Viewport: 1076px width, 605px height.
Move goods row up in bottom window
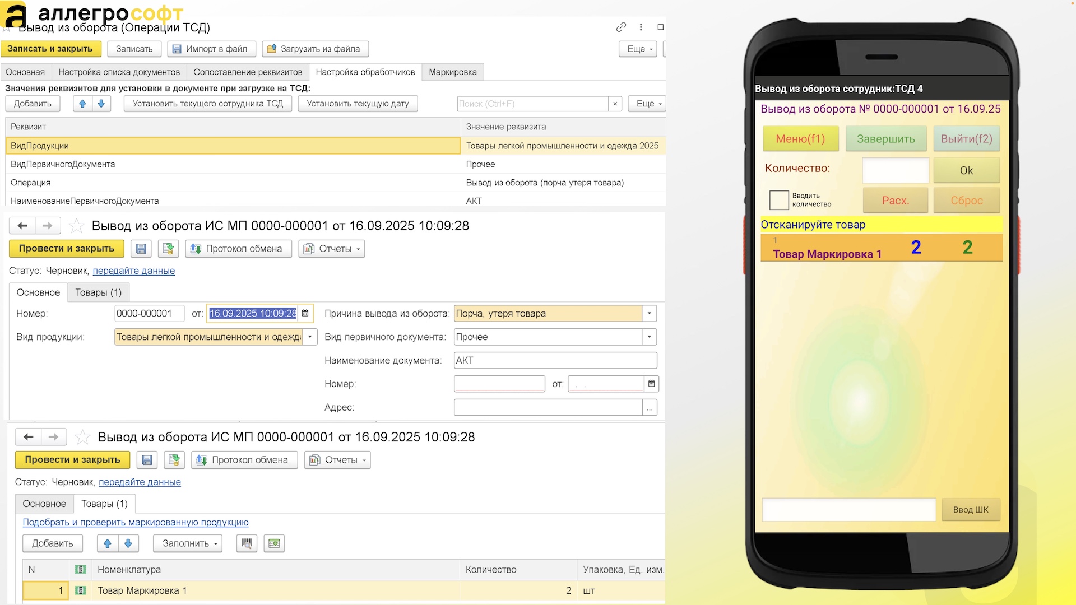(108, 543)
